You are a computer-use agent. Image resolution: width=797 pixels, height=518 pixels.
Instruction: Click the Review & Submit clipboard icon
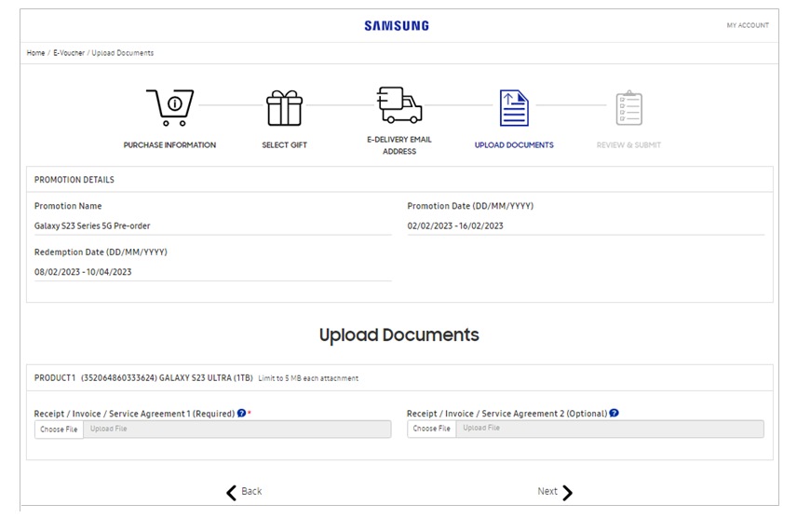tap(628, 108)
